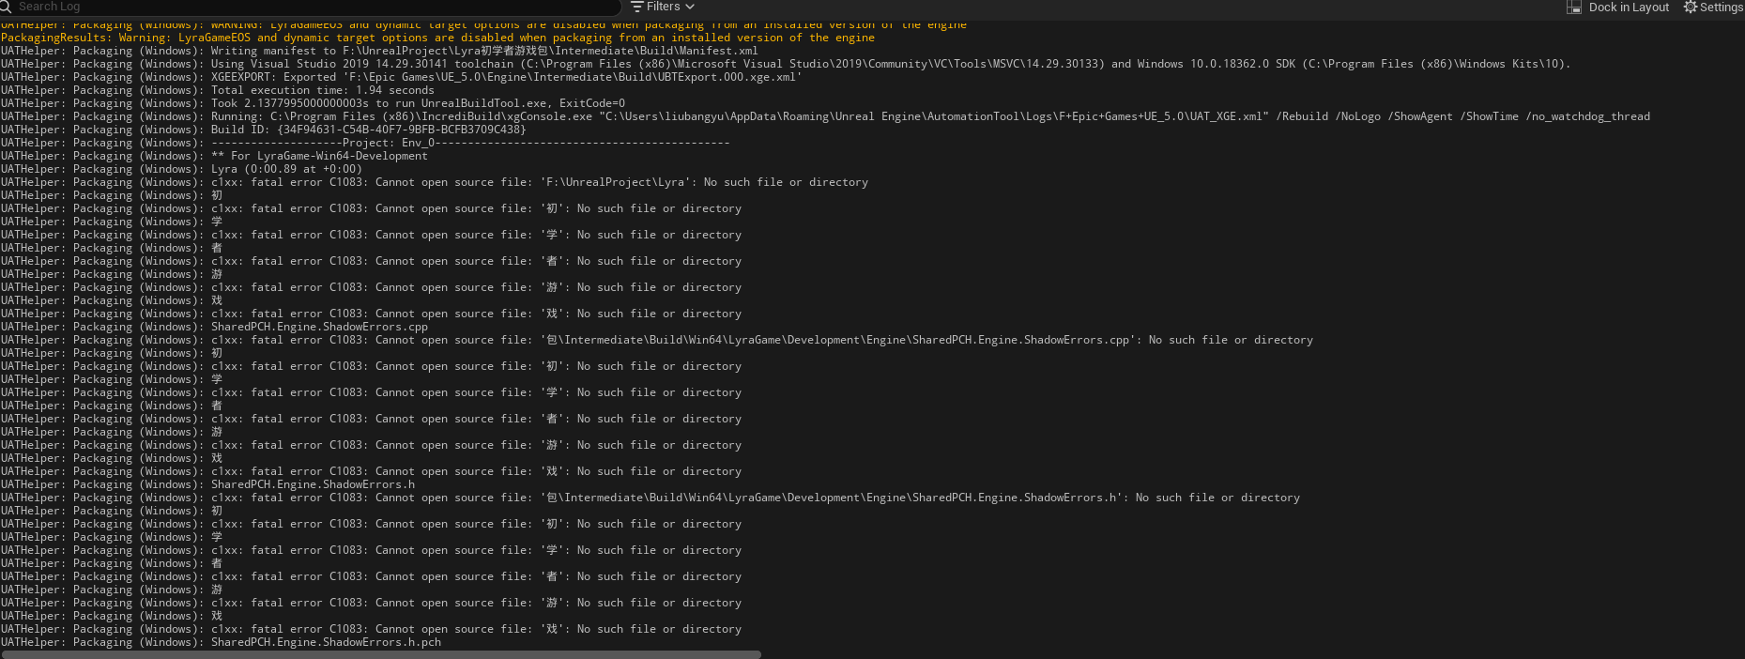Select the 'Running:' xgConsole.exe log line
Image resolution: width=1745 pixels, height=659 pixels.
tap(825, 116)
